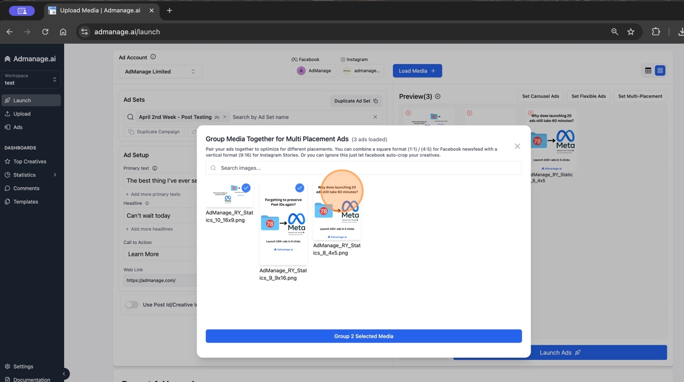The image size is (684, 382).
Task: Remove the second preview ad thumbnail
Action: (470, 113)
